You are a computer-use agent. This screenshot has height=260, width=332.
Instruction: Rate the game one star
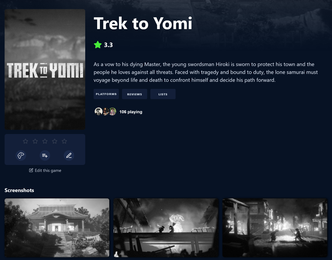pos(25,141)
